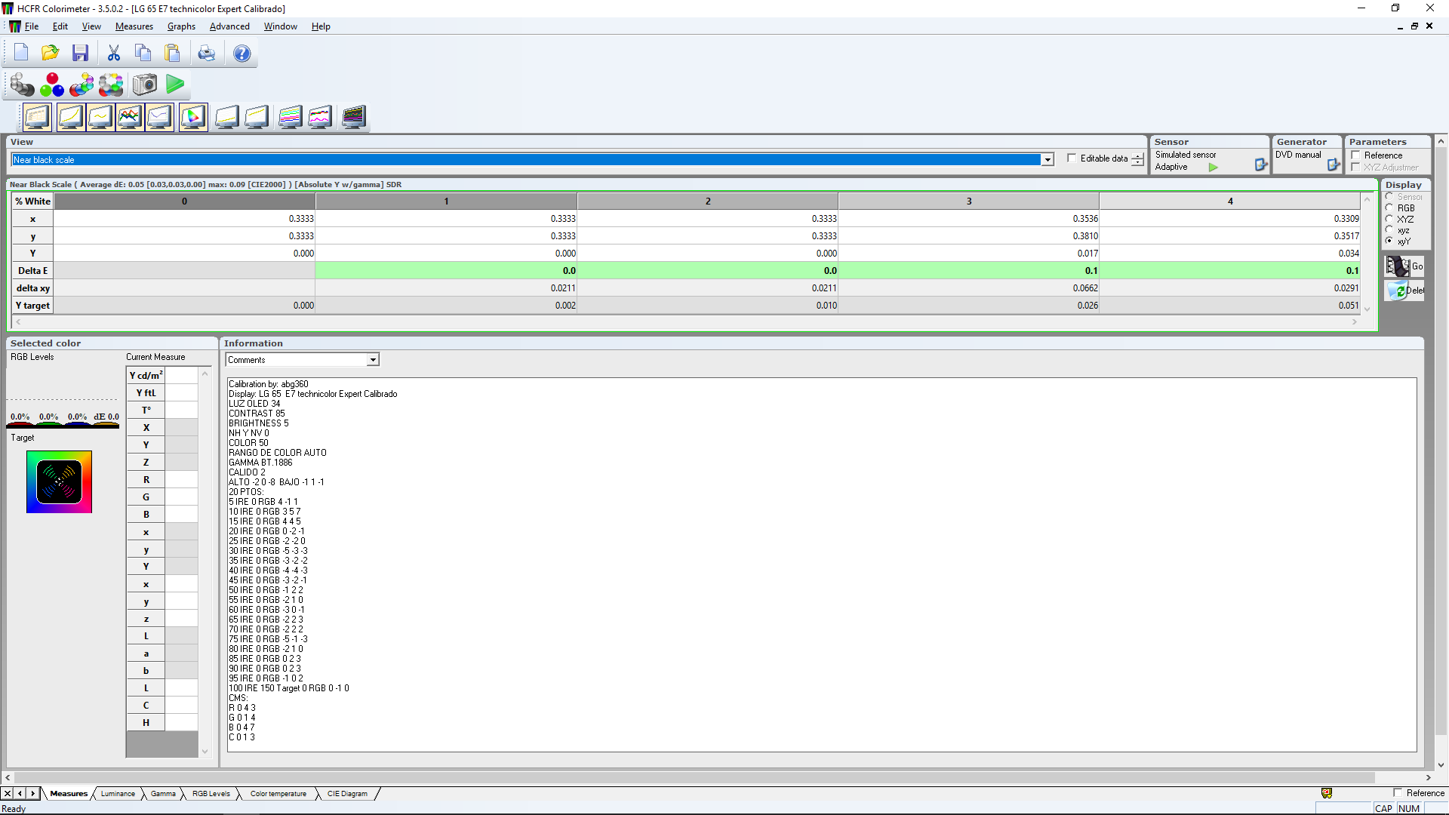1449x815 pixels.
Task: Expand the Near black scale view dropdown
Action: (x=1048, y=160)
